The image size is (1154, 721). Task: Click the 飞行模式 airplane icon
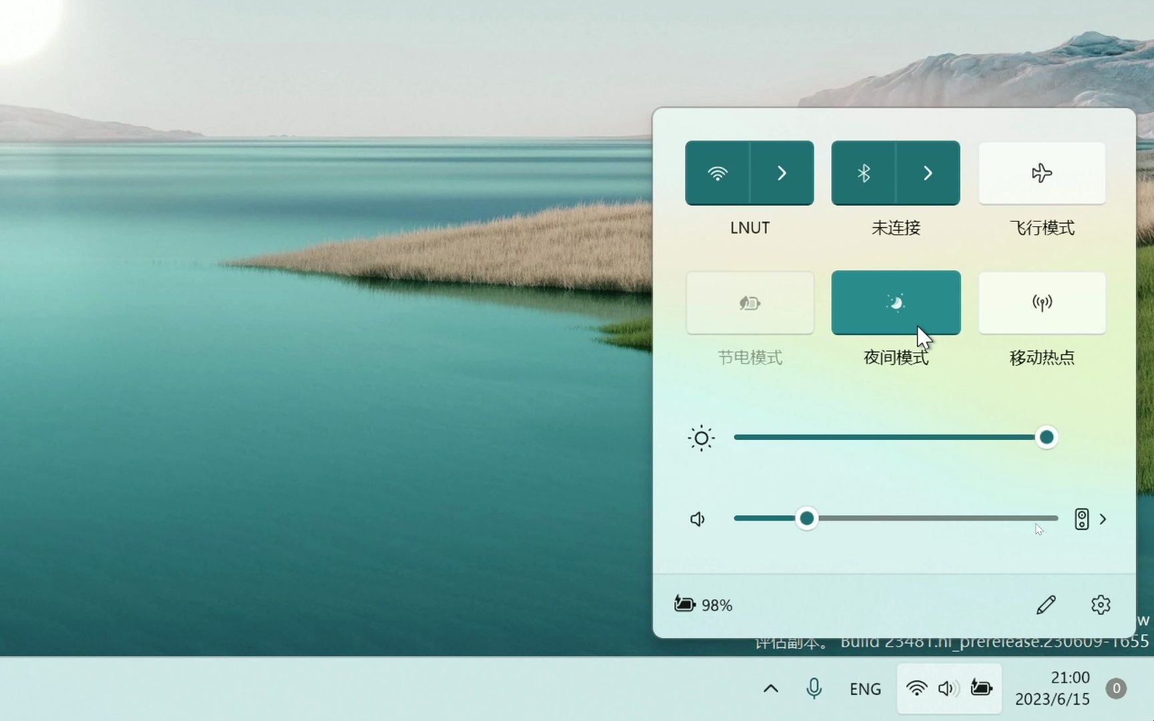(1042, 173)
